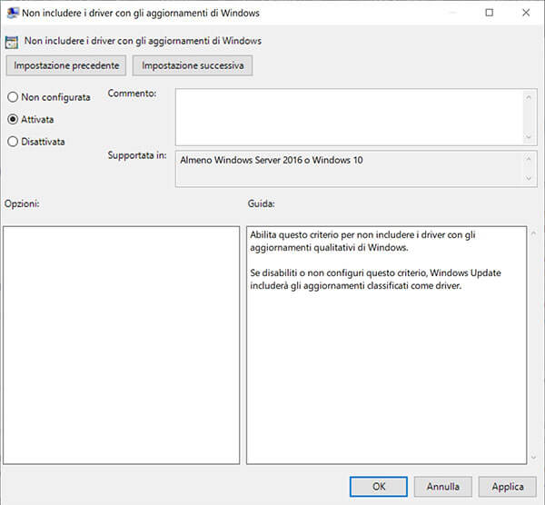This screenshot has height=505, width=545.
Task: Click the title bar policy window icon
Action: coord(13,14)
